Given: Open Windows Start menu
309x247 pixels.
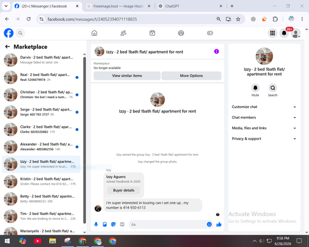Looking at the screenshot, I should click(7, 241).
